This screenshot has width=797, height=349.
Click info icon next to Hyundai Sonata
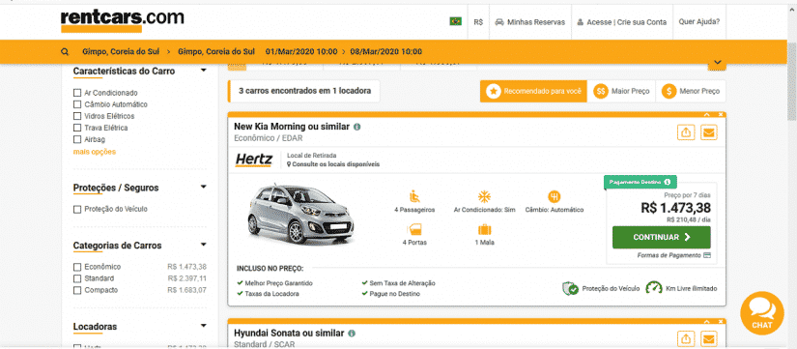pos(352,334)
